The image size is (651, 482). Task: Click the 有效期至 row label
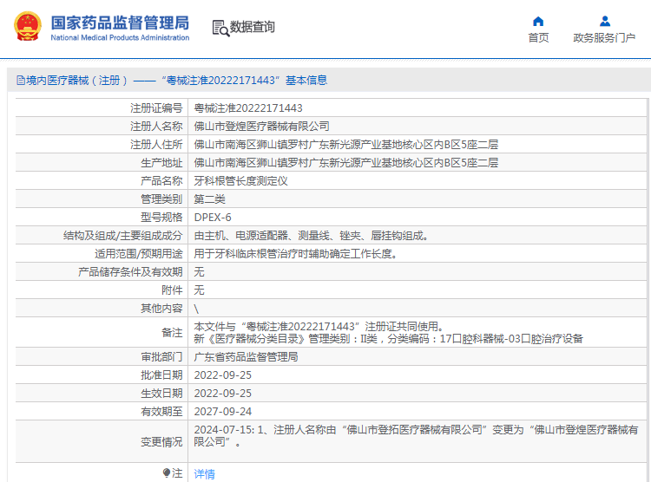coord(161,412)
